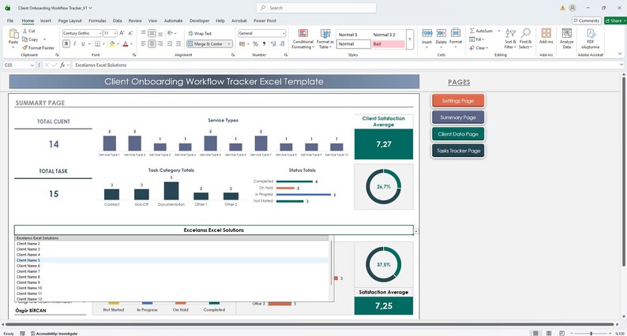Decrease font size with the smaller A icon
The width and height of the screenshot is (627, 336).
130,33
